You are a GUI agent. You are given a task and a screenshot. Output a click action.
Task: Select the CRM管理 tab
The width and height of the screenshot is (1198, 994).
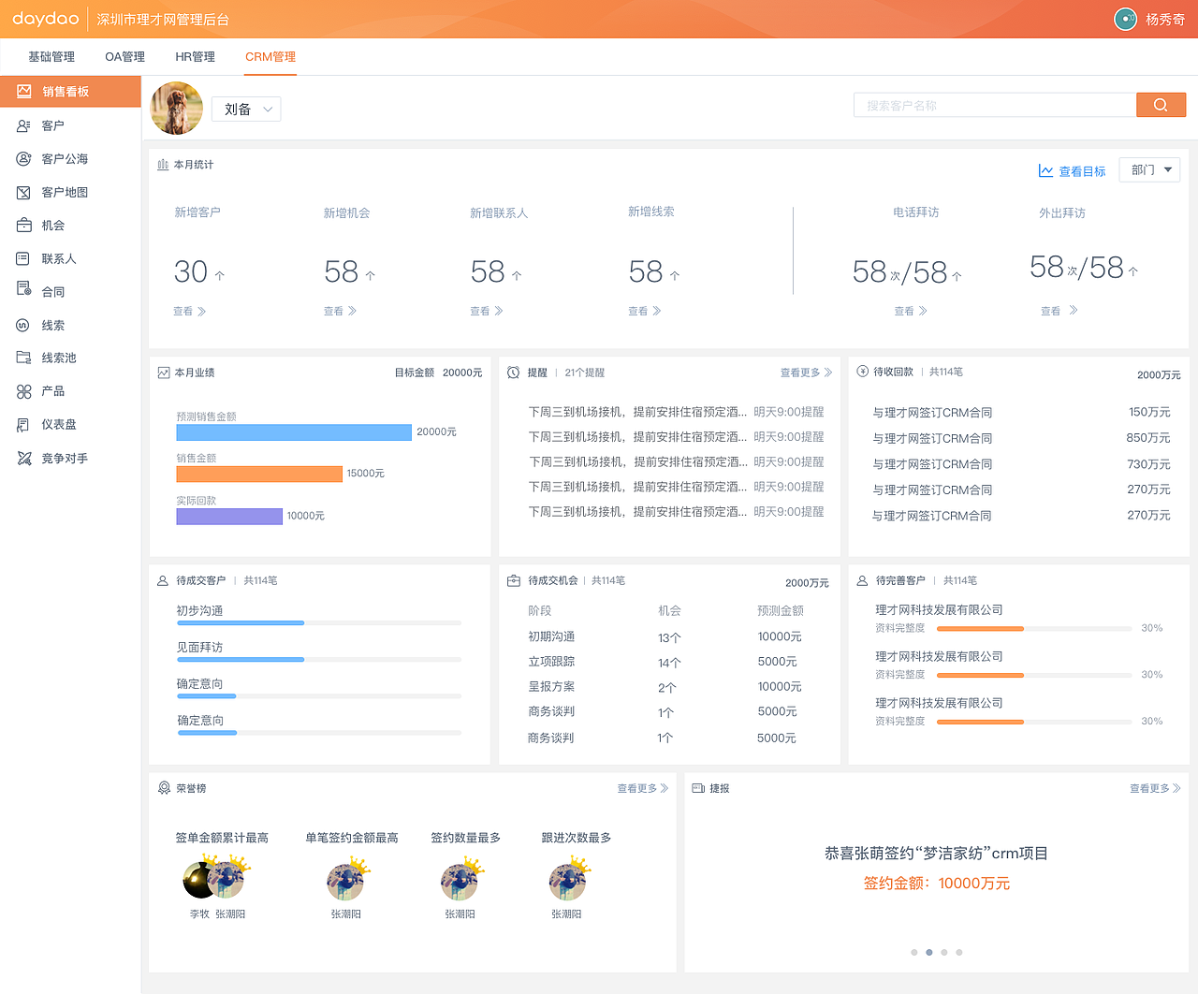(x=270, y=56)
